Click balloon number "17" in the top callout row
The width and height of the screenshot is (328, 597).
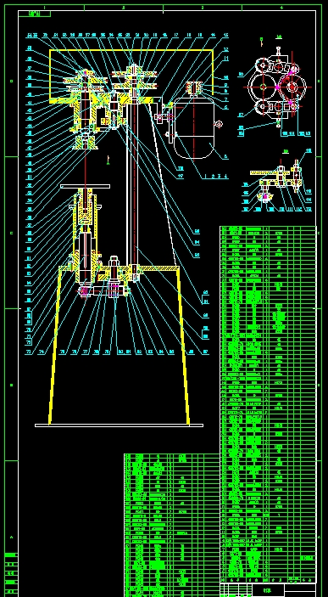point(176,35)
